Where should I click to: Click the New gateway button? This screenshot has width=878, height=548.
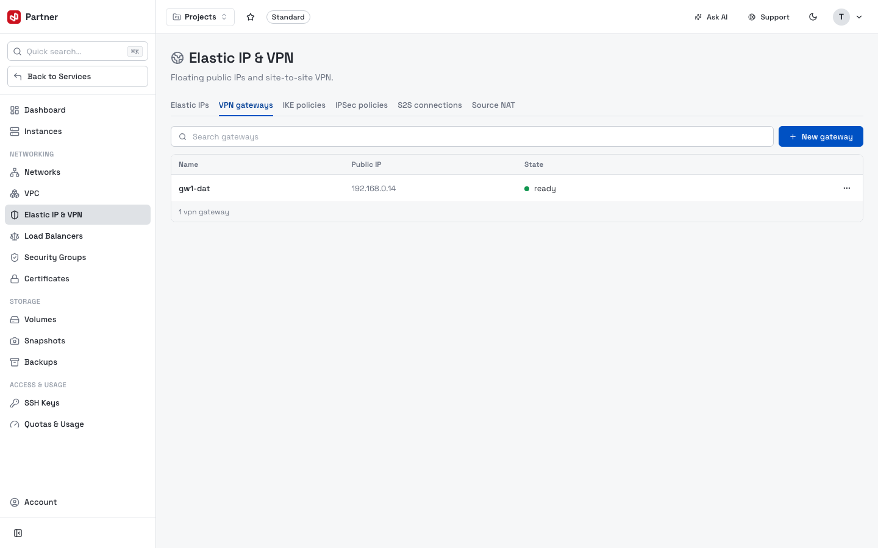[x=821, y=136]
